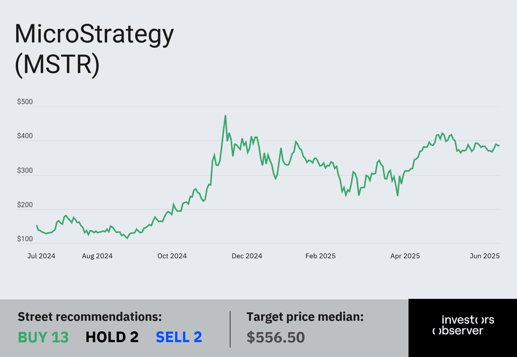Click the highest peak of the price line
517x357 pixels.
point(226,116)
